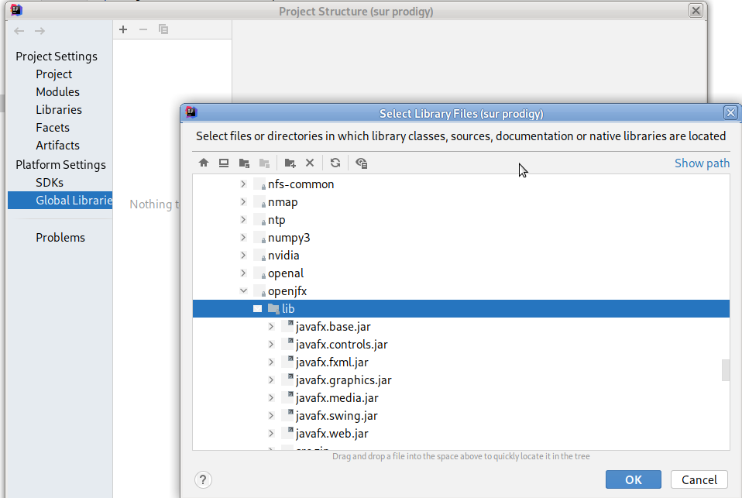This screenshot has height=498, width=742.
Task: Create a new folder via toolbar icon
Action: point(290,163)
